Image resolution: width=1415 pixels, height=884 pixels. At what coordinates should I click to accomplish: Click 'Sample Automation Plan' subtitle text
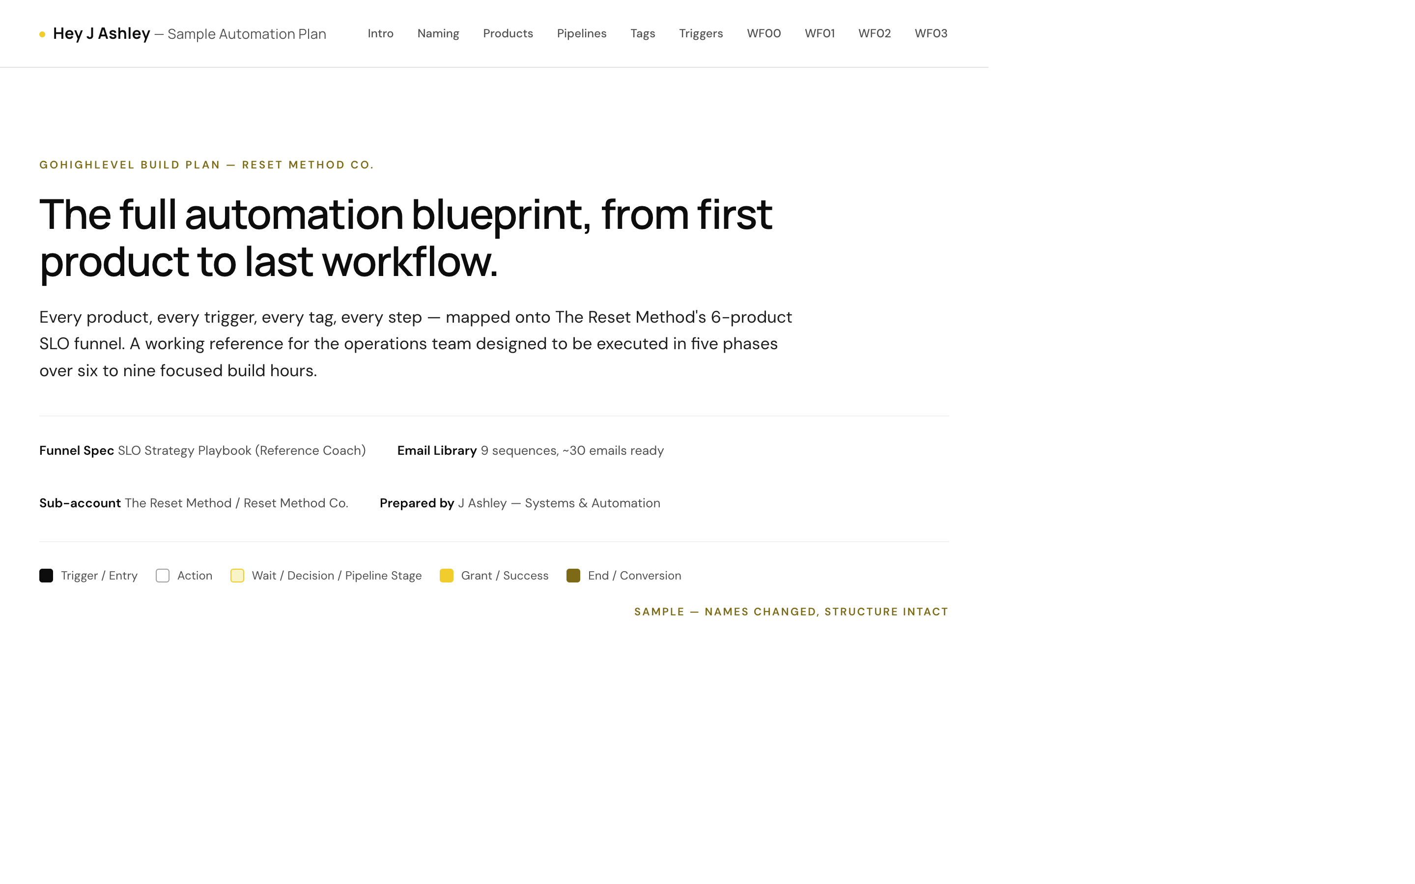(247, 34)
